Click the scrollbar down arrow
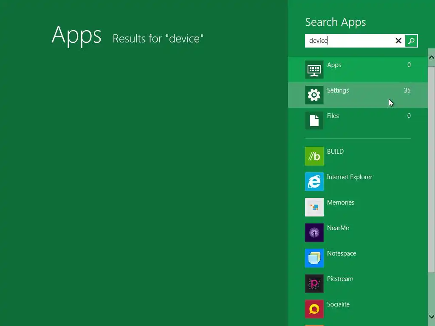The height and width of the screenshot is (326, 435). pos(432,317)
